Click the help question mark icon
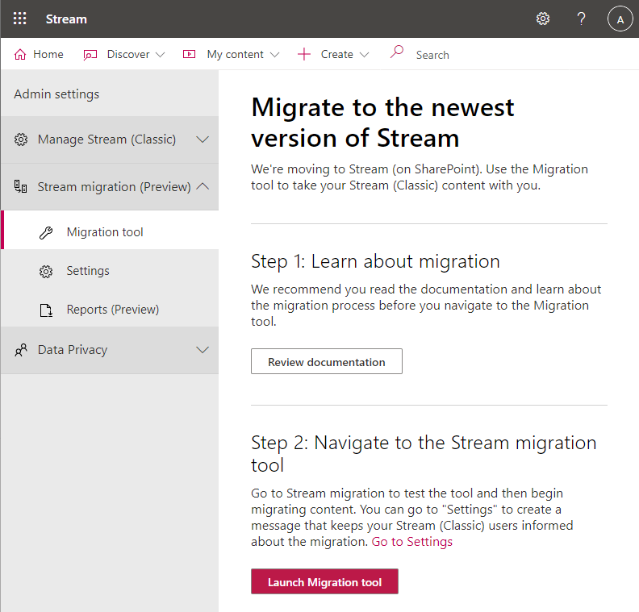Screen dimensions: 639x612 pos(581,19)
